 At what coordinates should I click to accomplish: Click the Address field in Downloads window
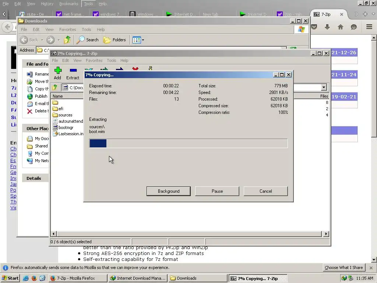pyautogui.click(x=161, y=50)
